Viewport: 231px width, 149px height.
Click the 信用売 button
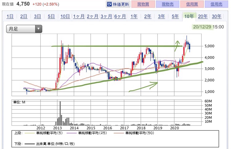click(x=216, y=4)
